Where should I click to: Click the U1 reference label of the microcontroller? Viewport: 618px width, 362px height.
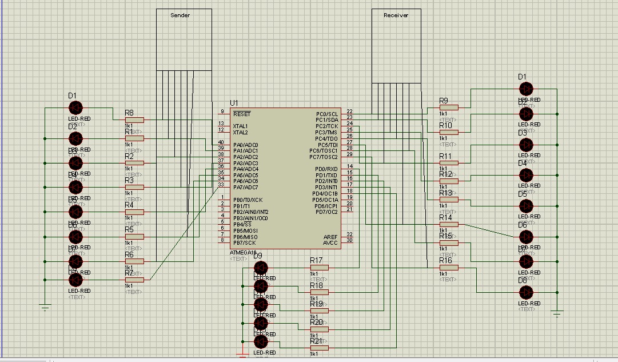(234, 103)
